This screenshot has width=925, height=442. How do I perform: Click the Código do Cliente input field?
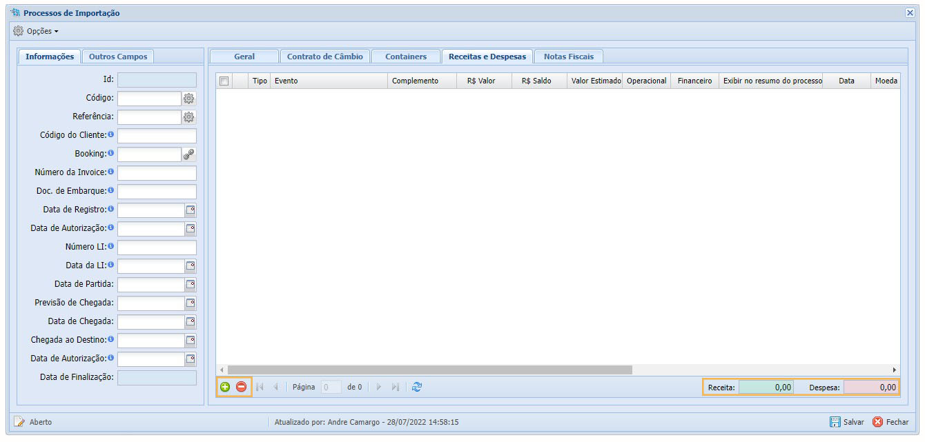157,136
